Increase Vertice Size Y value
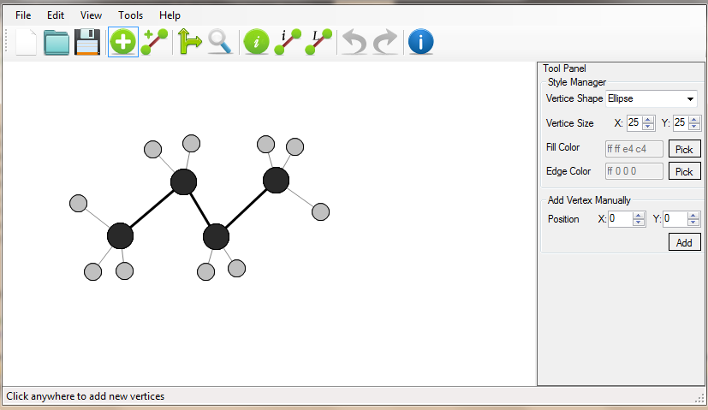The height and width of the screenshot is (410, 708). (x=694, y=120)
